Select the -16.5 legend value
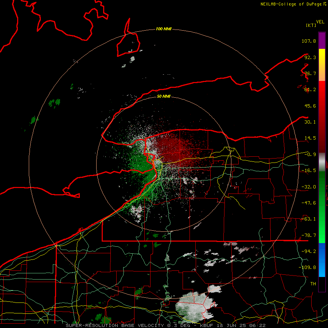Viewport: 328px width, 328px height. (309, 171)
